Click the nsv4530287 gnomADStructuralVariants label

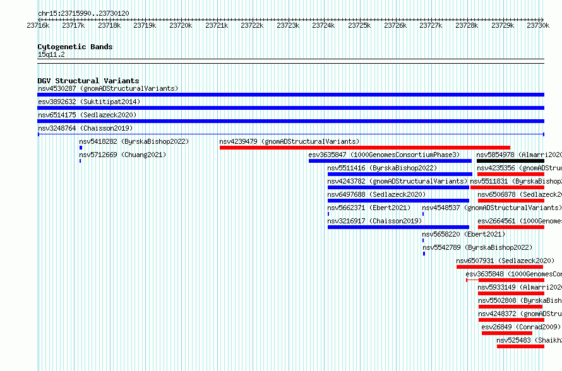108,88
